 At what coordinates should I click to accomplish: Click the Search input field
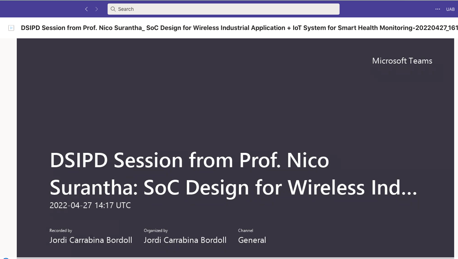[224, 9]
